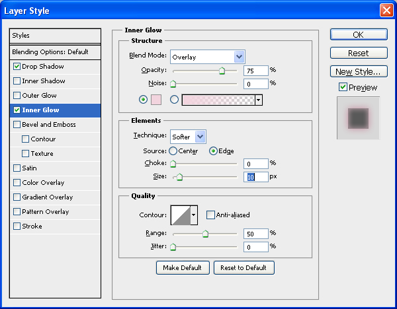Click the Choke slider handle
Screen dimensions: 397x309
point(173,164)
